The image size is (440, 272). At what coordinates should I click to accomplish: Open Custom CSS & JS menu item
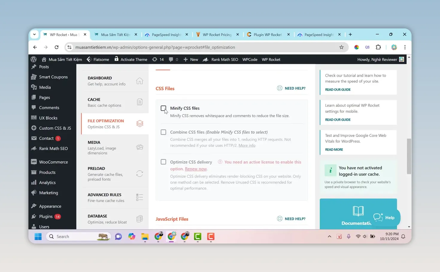pos(52,128)
